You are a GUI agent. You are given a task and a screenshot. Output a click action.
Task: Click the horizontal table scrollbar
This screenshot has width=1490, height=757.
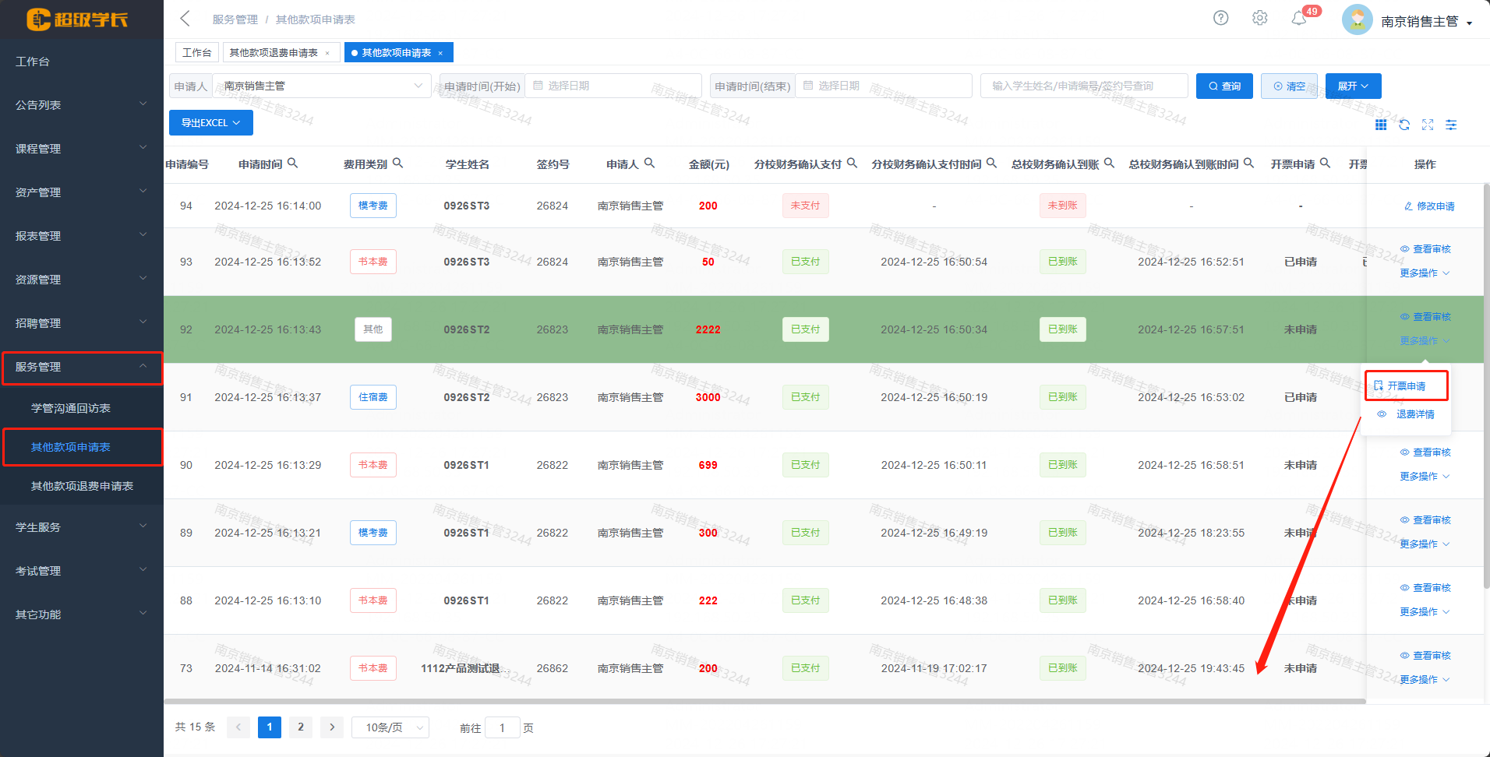click(x=764, y=702)
